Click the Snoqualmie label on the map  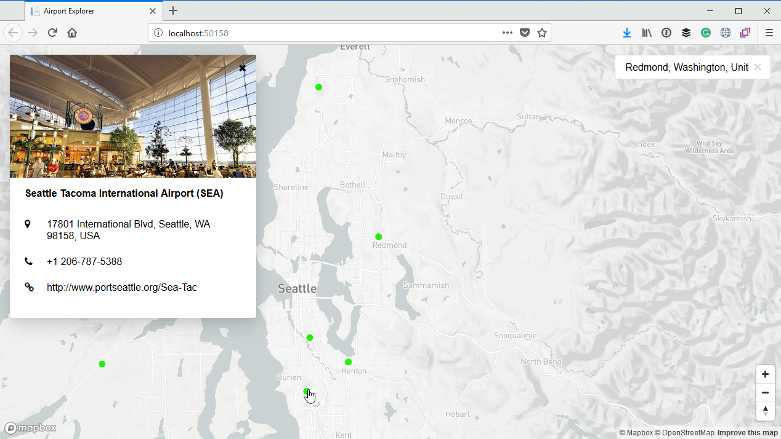[x=516, y=336]
